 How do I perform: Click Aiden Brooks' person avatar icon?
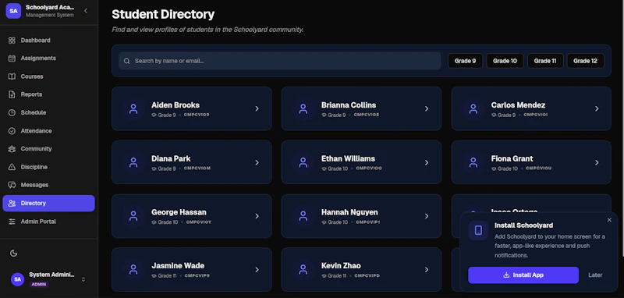tap(133, 108)
